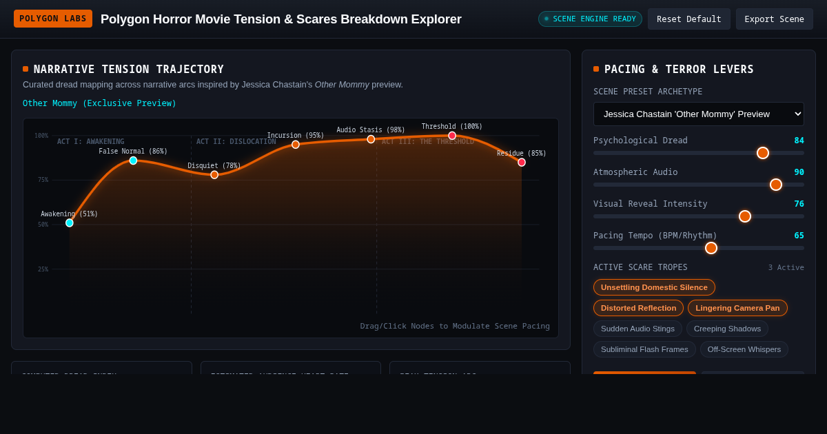The image size is (827, 434).
Task: Toggle the Distorted Reflection trope
Action: [638, 308]
